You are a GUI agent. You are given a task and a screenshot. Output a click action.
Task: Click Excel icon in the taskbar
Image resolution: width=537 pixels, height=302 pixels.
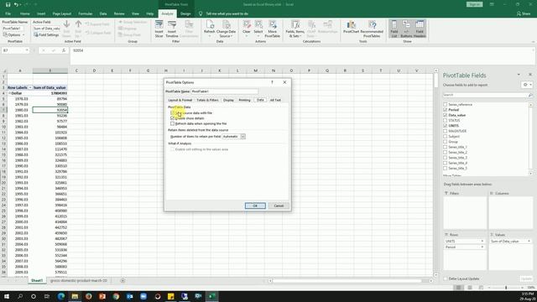click(212, 296)
